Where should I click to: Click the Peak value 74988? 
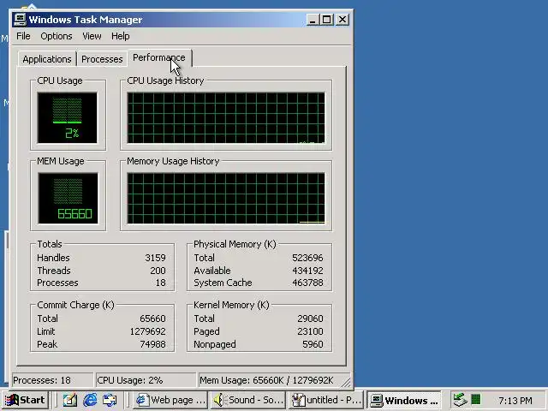coord(152,344)
